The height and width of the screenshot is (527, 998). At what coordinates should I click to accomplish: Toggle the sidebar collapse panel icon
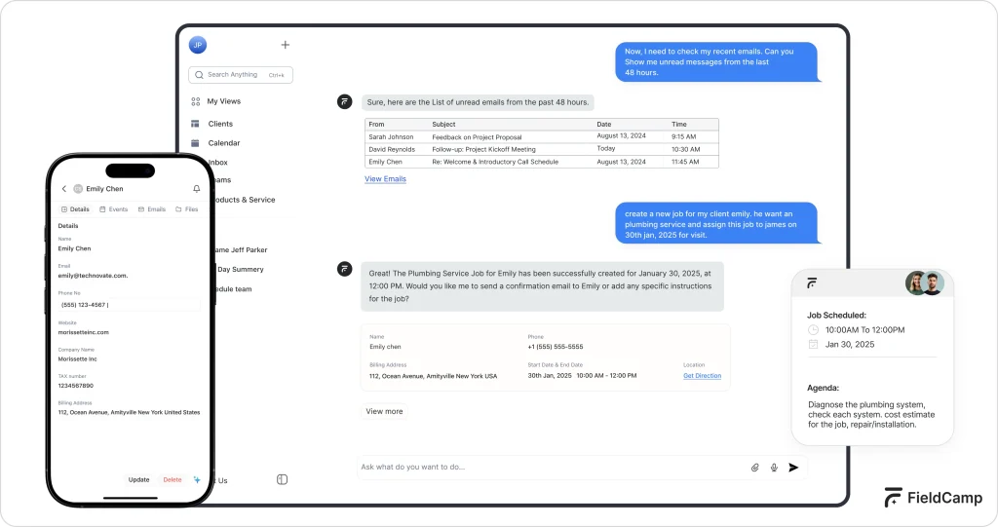[x=282, y=479]
